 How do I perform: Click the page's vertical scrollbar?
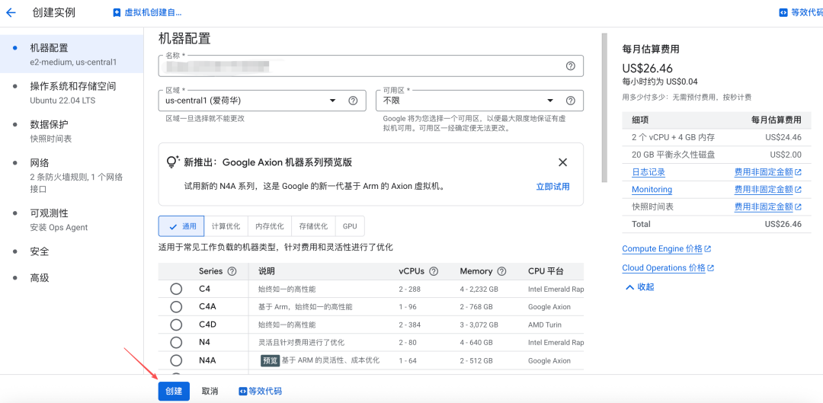(x=605, y=107)
